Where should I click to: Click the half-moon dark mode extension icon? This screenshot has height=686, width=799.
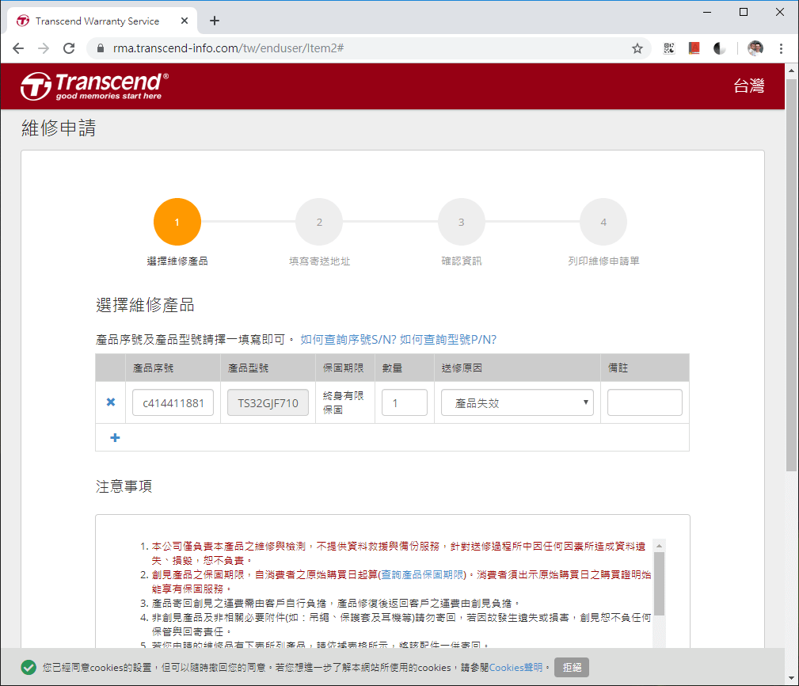[x=719, y=48]
